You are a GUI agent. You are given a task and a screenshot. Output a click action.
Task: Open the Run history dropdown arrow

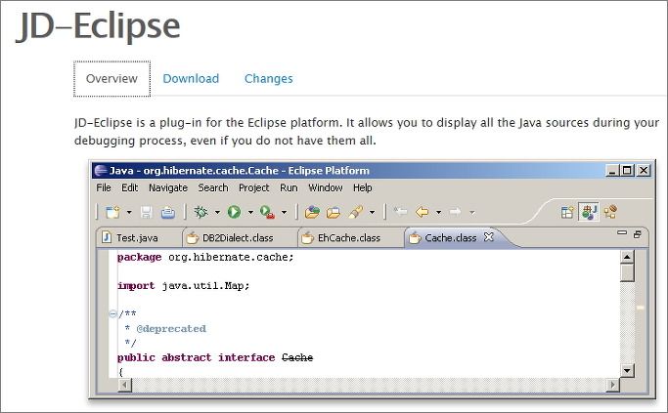[x=250, y=212]
